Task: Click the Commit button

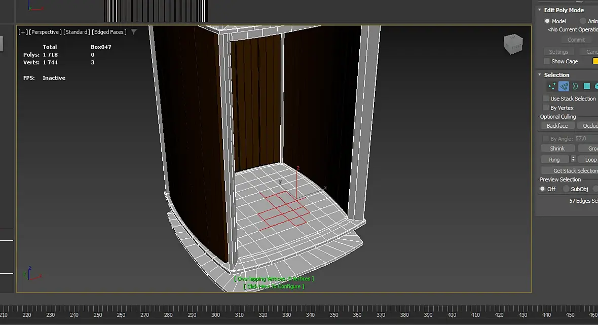Action: (x=576, y=40)
